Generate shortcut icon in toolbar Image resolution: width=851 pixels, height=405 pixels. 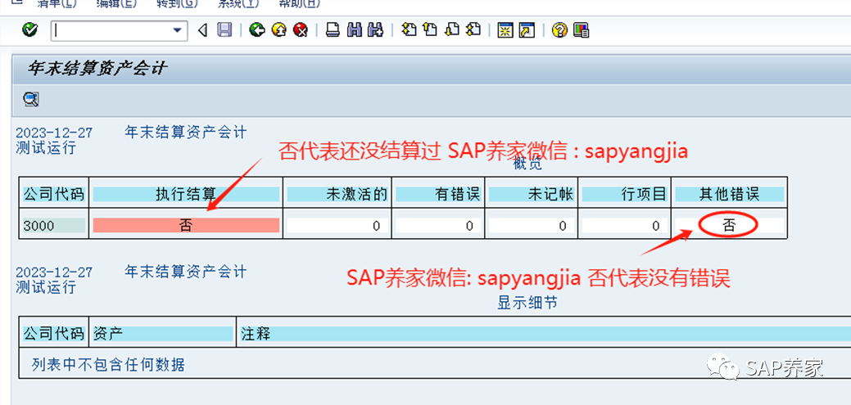point(527,29)
